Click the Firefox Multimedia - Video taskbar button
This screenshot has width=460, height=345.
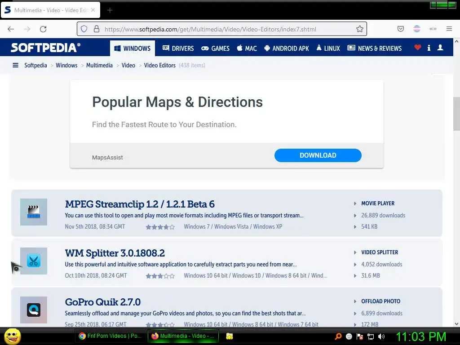click(x=183, y=336)
